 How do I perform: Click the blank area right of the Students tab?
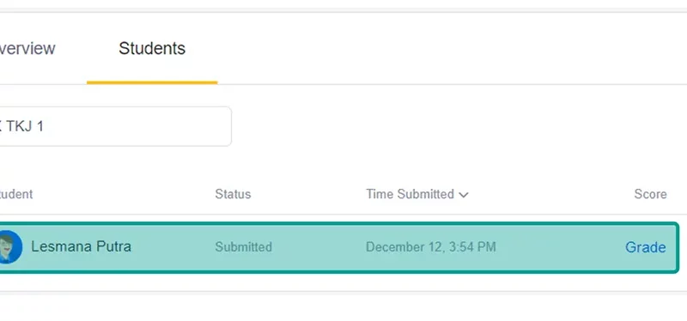point(438,48)
